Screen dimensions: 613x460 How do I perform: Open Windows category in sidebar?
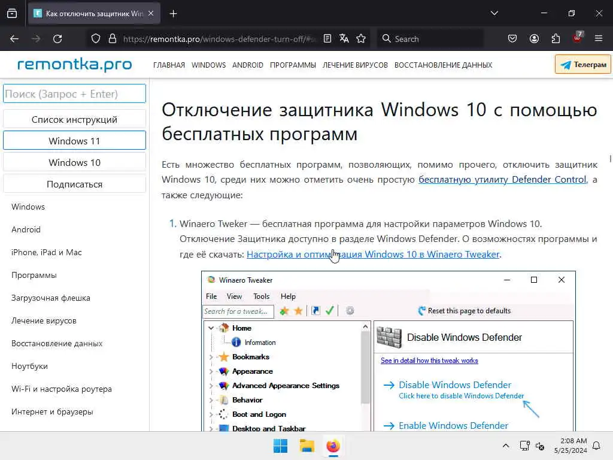click(x=28, y=207)
